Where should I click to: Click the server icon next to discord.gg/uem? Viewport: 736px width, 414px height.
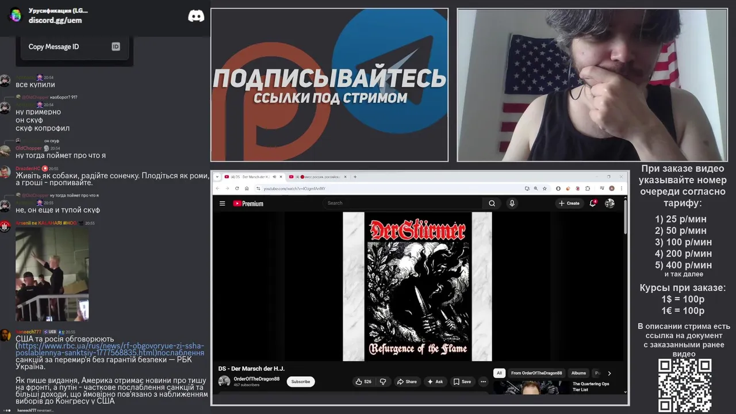pos(16,15)
